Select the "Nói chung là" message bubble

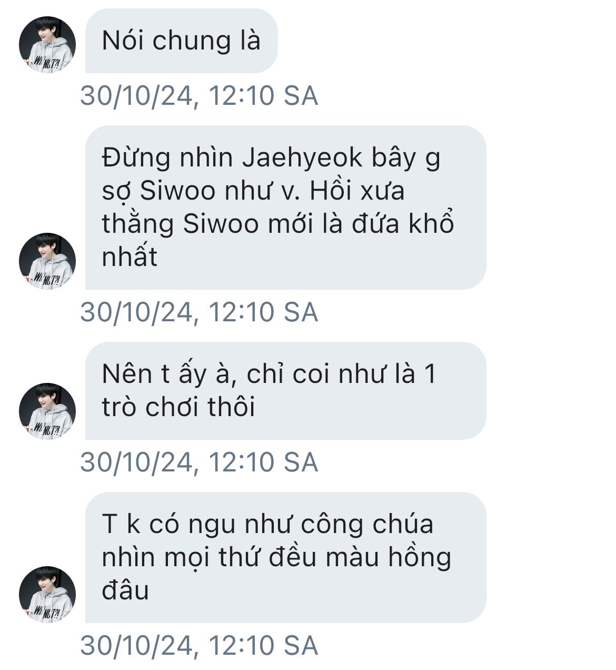(181, 41)
